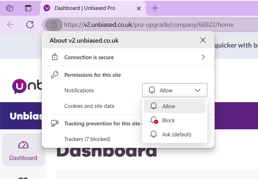The width and height of the screenshot is (258, 179).
Task: Click the site info padlock icon
Action: click(x=54, y=25)
